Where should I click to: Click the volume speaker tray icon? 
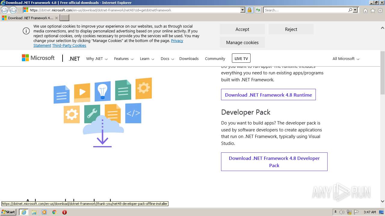(342, 212)
